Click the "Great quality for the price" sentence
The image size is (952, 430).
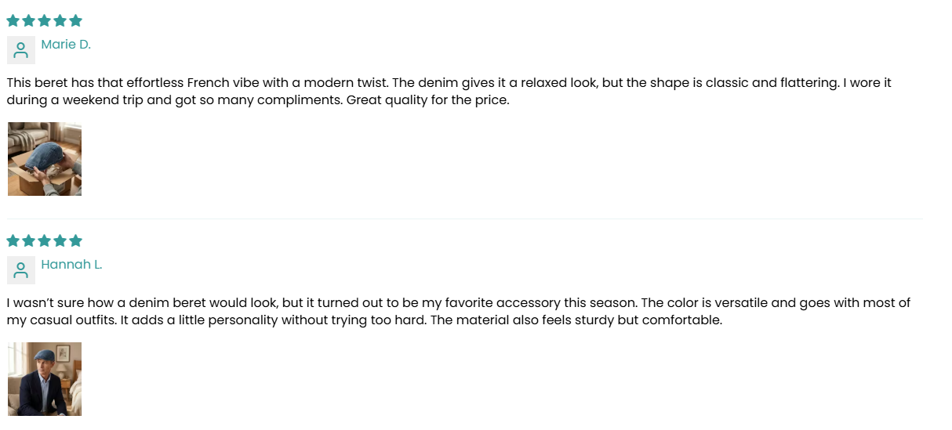(x=427, y=100)
